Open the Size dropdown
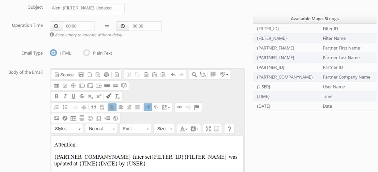378x172 pixels. [x=164, y=129]
